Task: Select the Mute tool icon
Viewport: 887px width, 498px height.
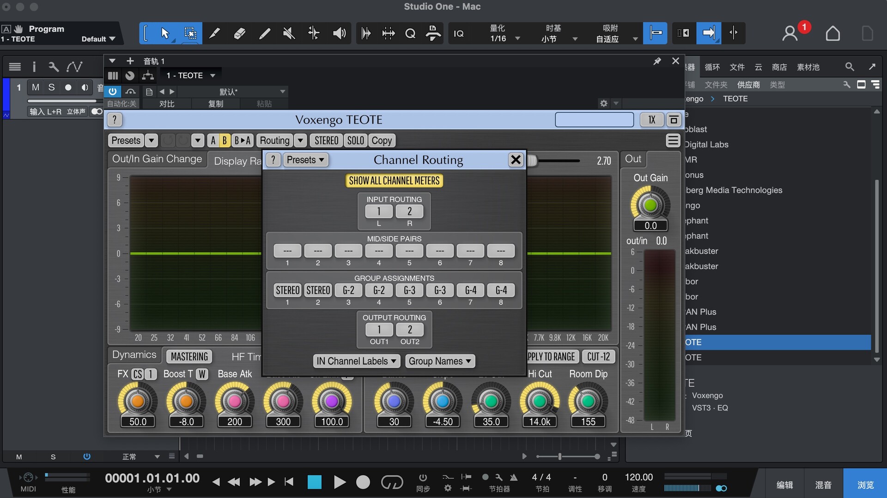Action: (x=289, y=33)
